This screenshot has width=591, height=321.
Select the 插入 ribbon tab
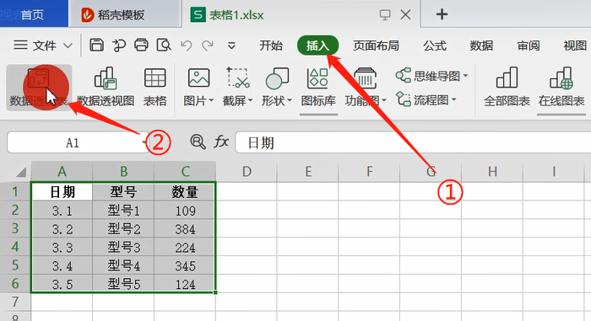pos(317,45)
